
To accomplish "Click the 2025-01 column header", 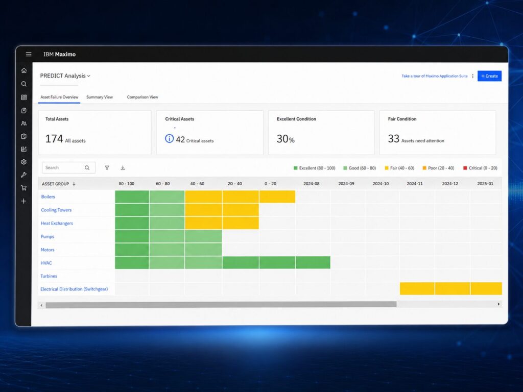I will 485,184.
